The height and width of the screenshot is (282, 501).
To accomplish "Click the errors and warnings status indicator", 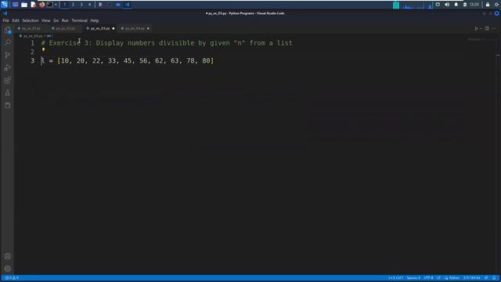I will [x=12, y=278].
